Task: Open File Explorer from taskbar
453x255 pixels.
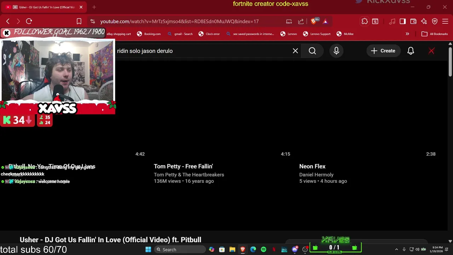Action: tap(232, 249)
